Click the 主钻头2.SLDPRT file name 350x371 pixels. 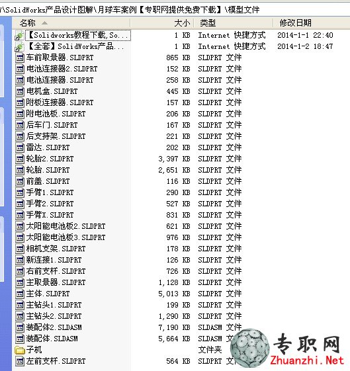pos(54,316)
